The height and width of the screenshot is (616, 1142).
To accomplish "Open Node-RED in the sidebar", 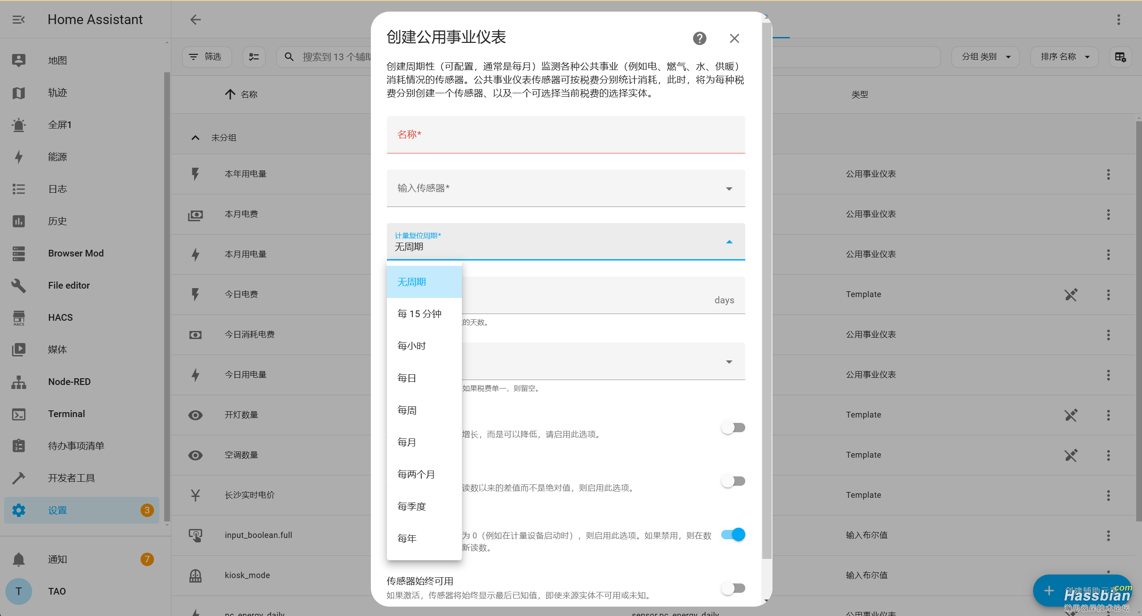I will pyautogui.click(x=82, y=381).
